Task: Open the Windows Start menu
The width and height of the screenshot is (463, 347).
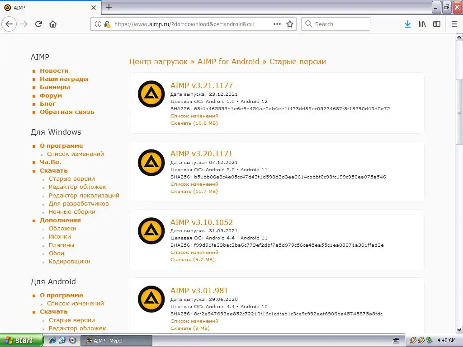Action: [x=22, y=340]
